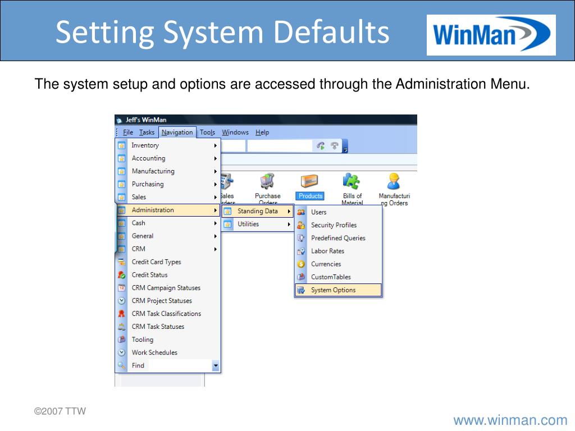Open the Products desktop icon
Viewport: 575px width, 431px height.
tap(309, 181)
